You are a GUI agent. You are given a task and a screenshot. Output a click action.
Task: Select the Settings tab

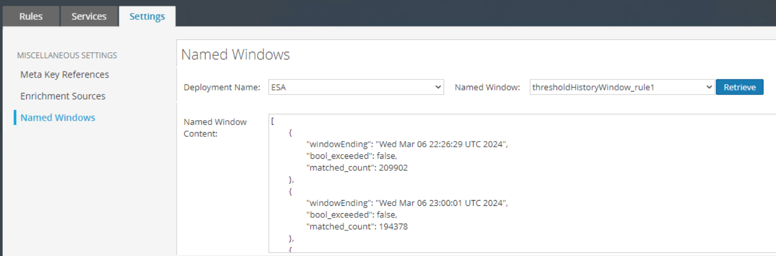click(147, 16)
